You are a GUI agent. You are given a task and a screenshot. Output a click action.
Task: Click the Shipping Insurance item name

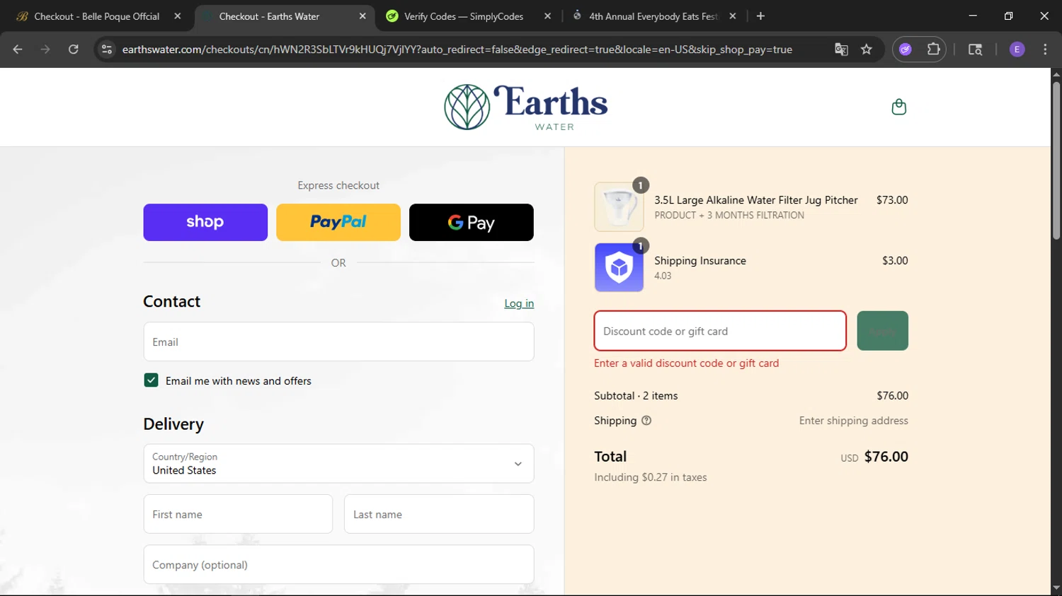[x=700, y=261]
